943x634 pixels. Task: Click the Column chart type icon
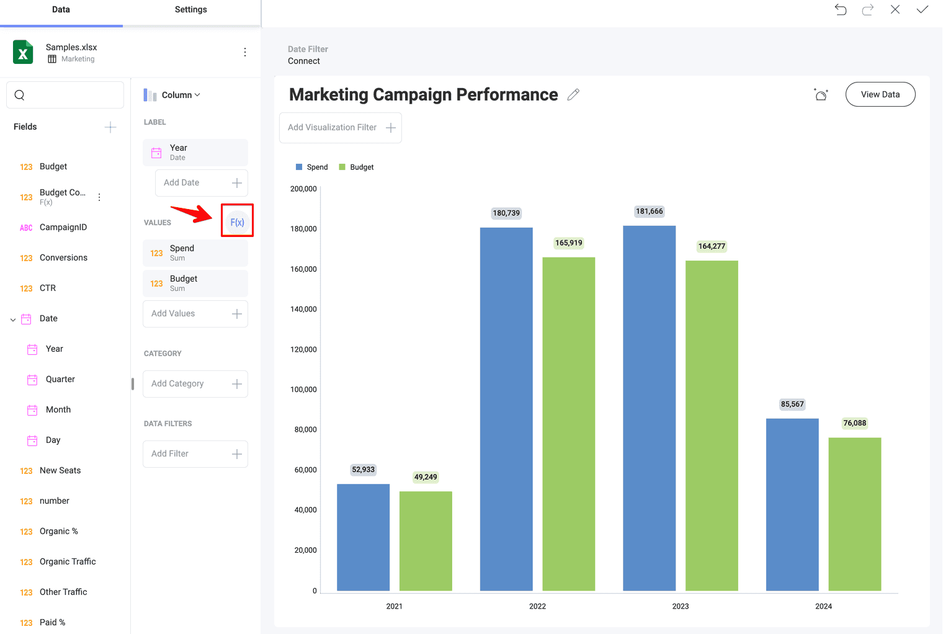(x=150, y=95)
